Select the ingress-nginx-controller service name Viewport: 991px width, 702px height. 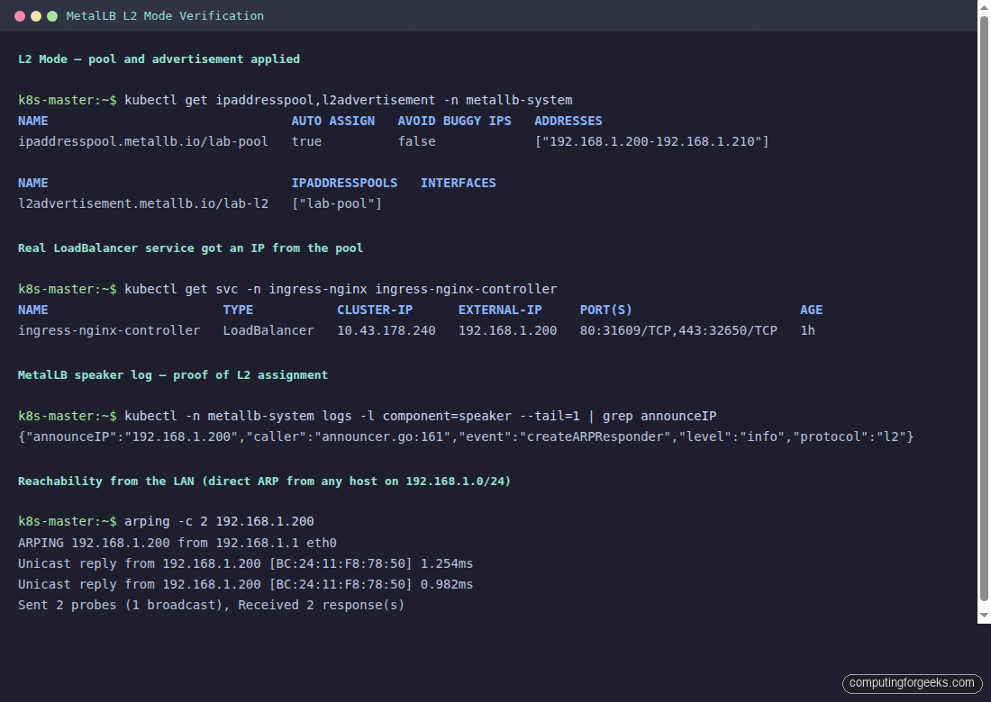tap(108, 329)
